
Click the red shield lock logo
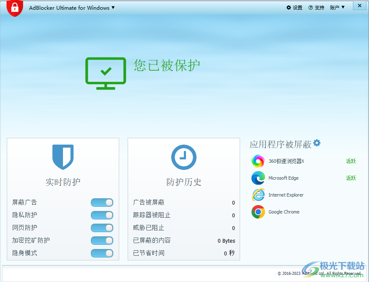(x=15, y=8)
